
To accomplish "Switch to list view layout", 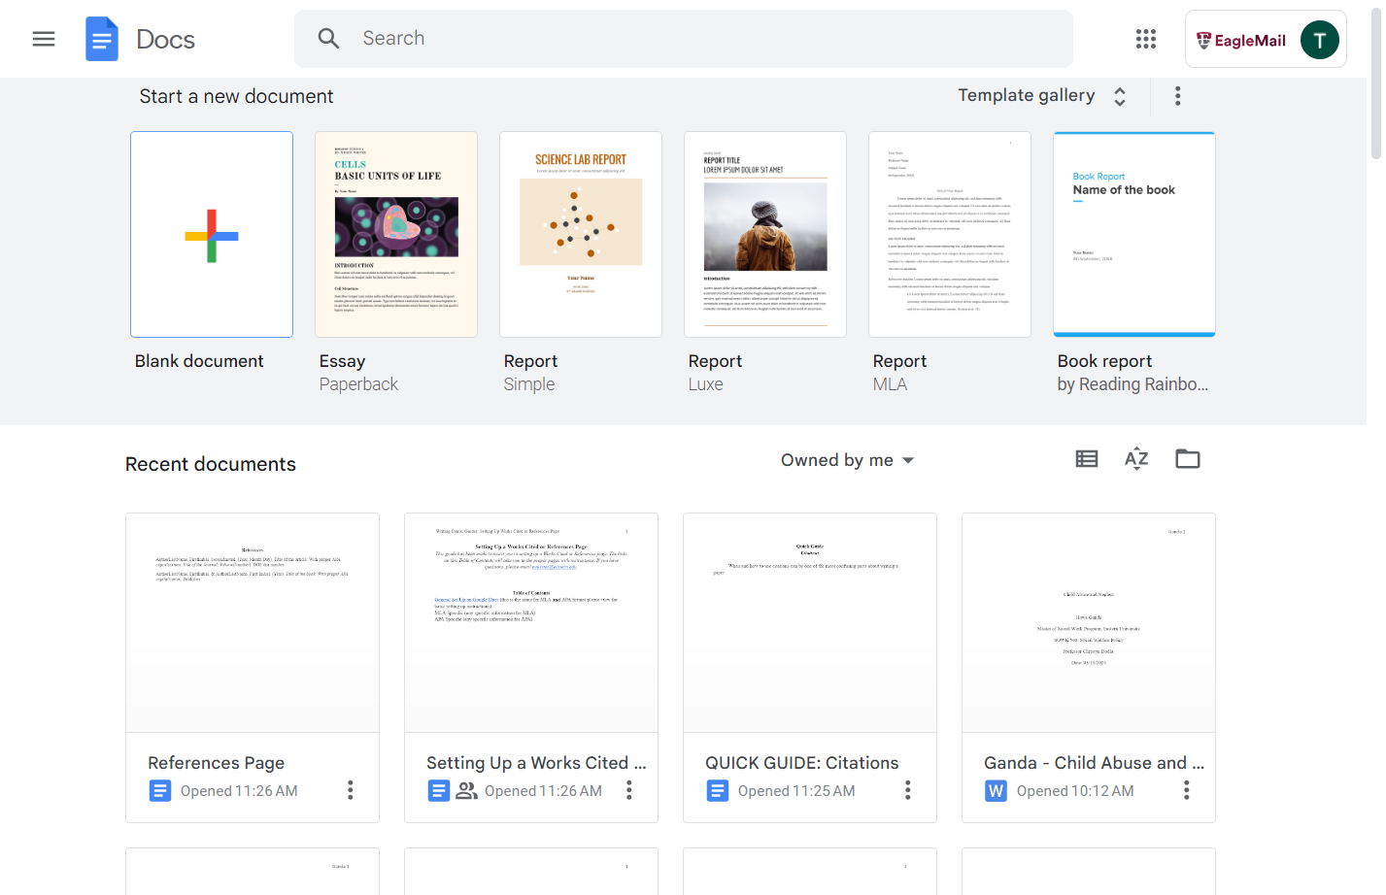I will (x=1087, y=459).
